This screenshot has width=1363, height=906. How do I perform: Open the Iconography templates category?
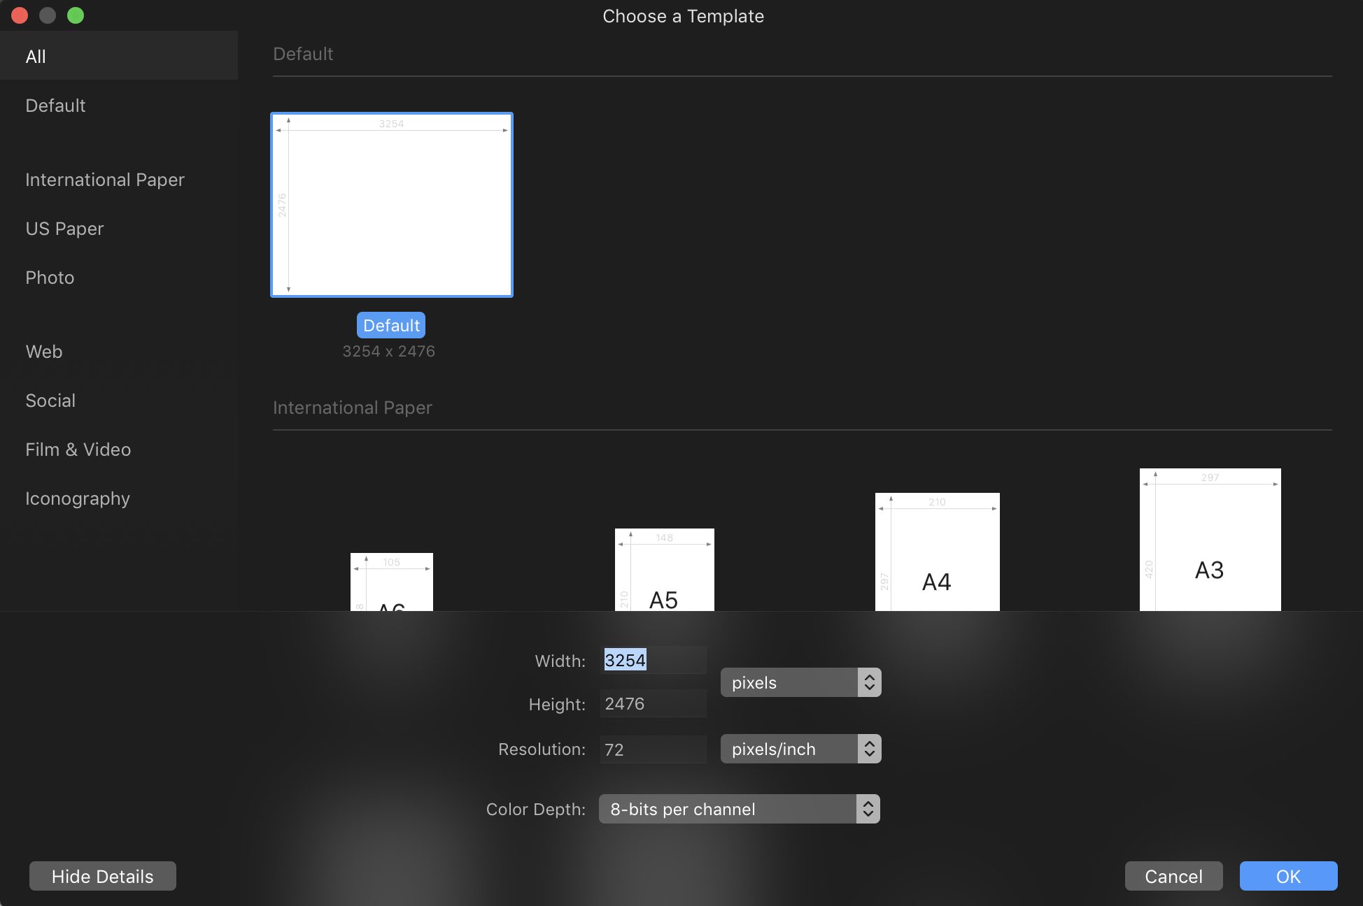[x=78, y=498]
